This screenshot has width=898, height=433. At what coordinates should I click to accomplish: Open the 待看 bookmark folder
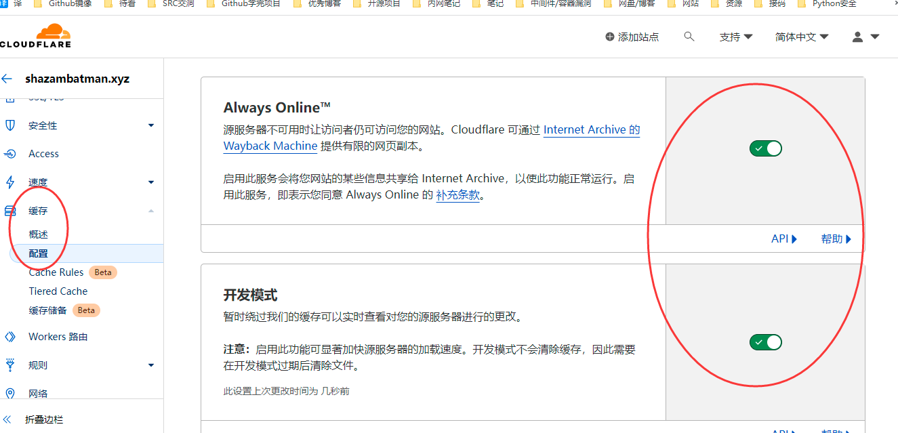pyautogui.click(x=120, y=4)
